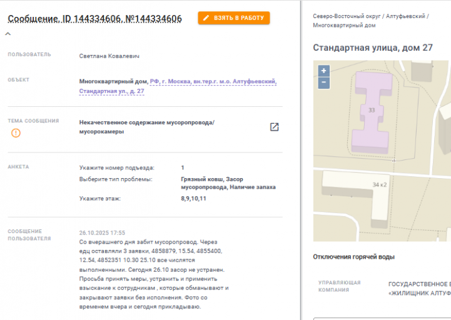This screenshot has height=320, width=451.
Task: Click heading 'Стандартная улица, дом 27'
Action: 373,47
